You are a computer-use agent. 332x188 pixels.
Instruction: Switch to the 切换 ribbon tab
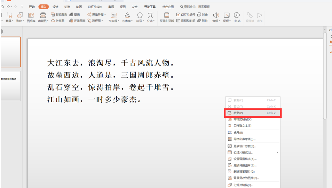click(x=67, y=7)
